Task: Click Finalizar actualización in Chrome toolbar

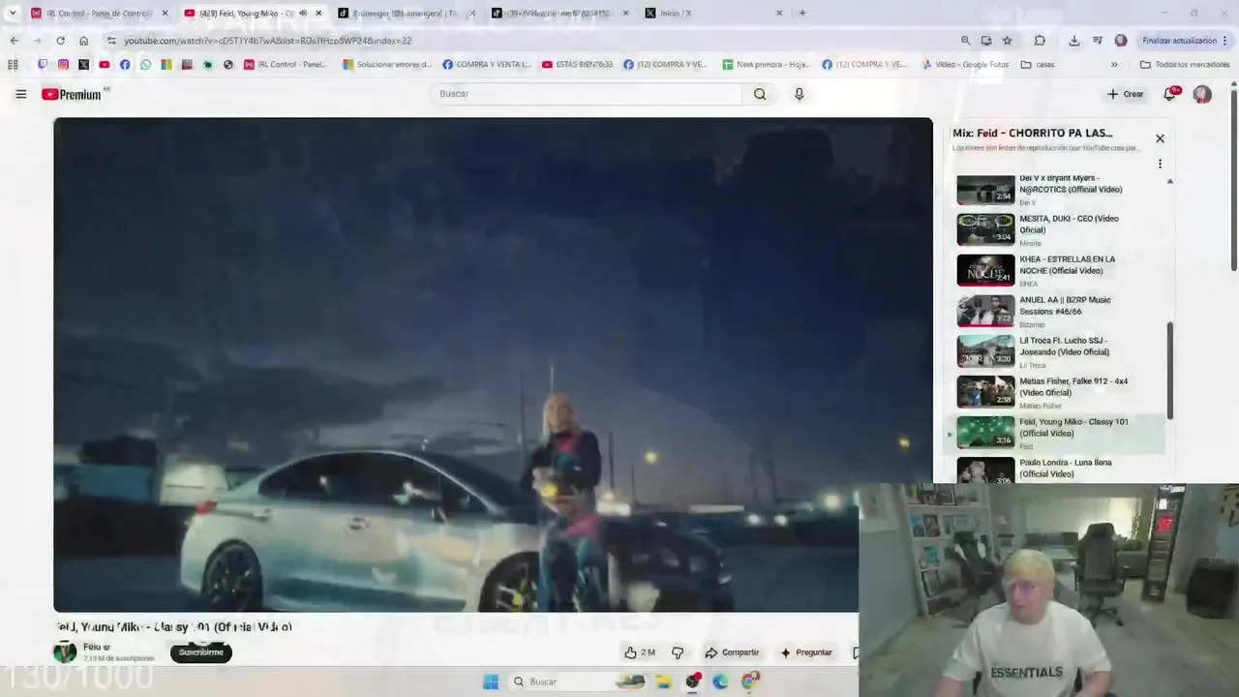Action: coord(1185,41)
